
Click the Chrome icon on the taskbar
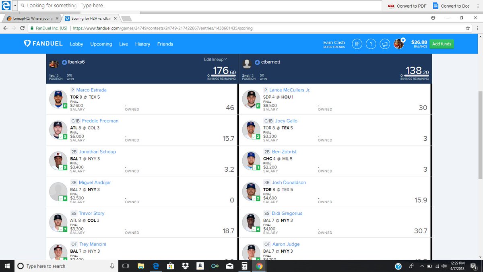[x=259, y=266]
